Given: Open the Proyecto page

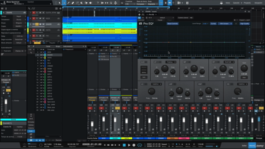Looking at the screenshot, I should point(247,3).
